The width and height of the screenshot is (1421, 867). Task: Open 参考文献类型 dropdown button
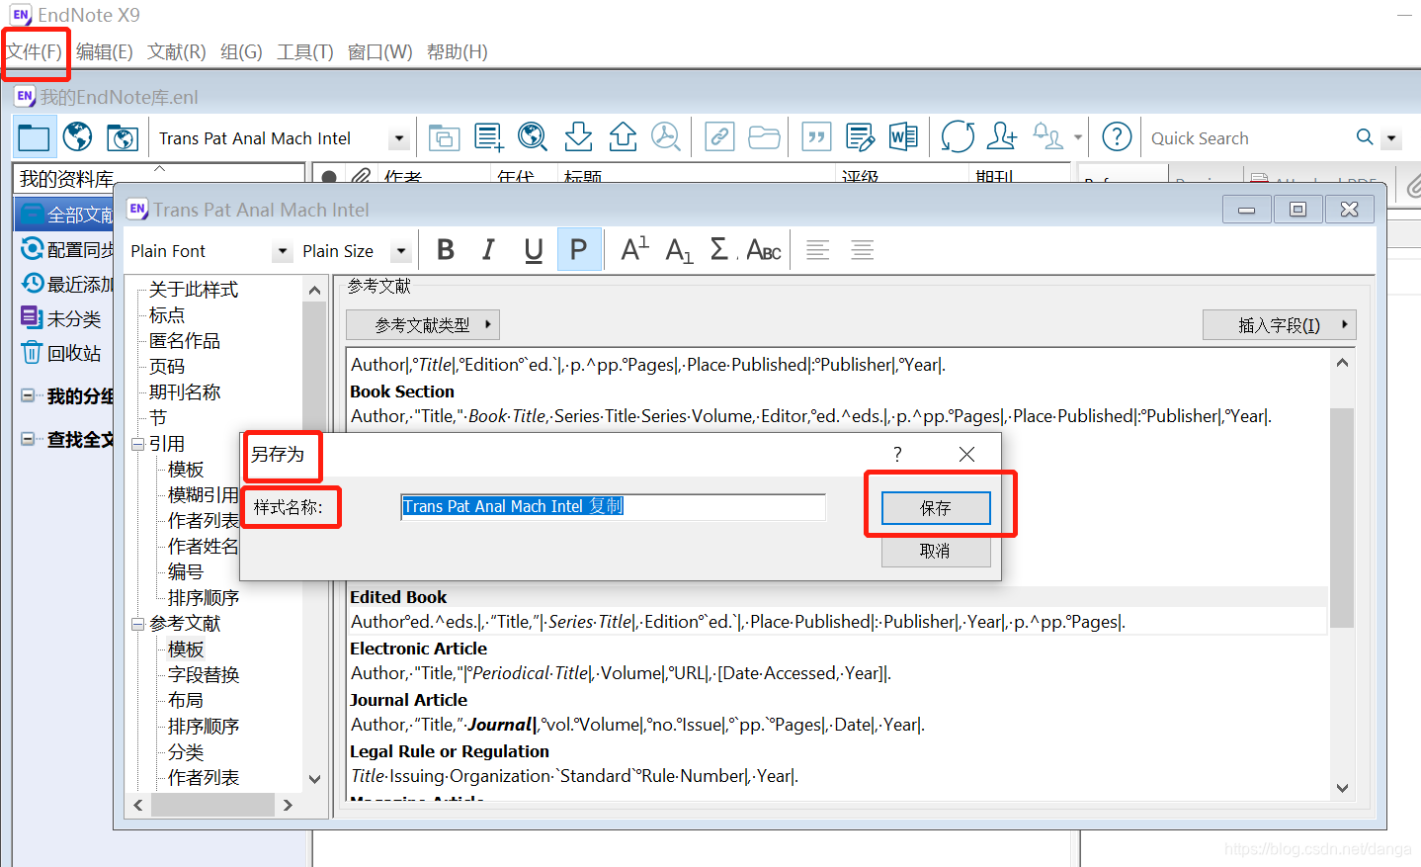[423, 324]
